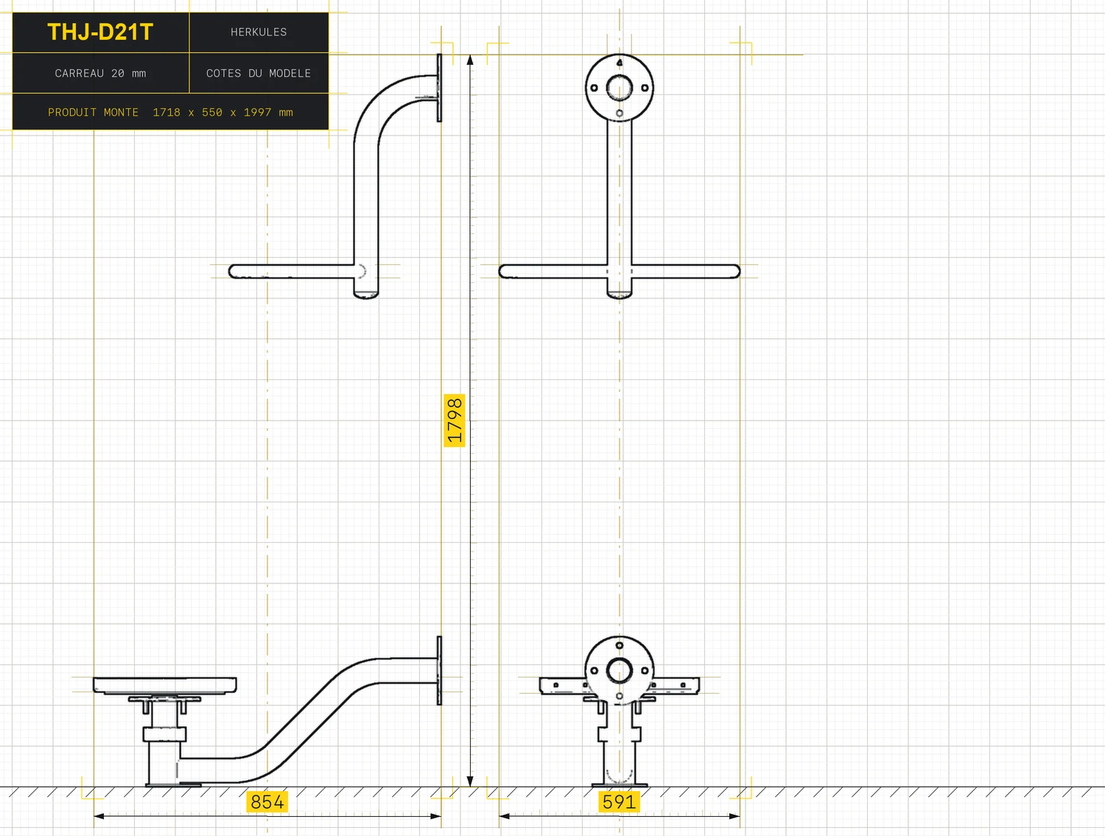The height and width of the screenshot is (836, 1105).
Task: Click the CARREAU 20 mm scale note
Action: (x=100, y=74)
